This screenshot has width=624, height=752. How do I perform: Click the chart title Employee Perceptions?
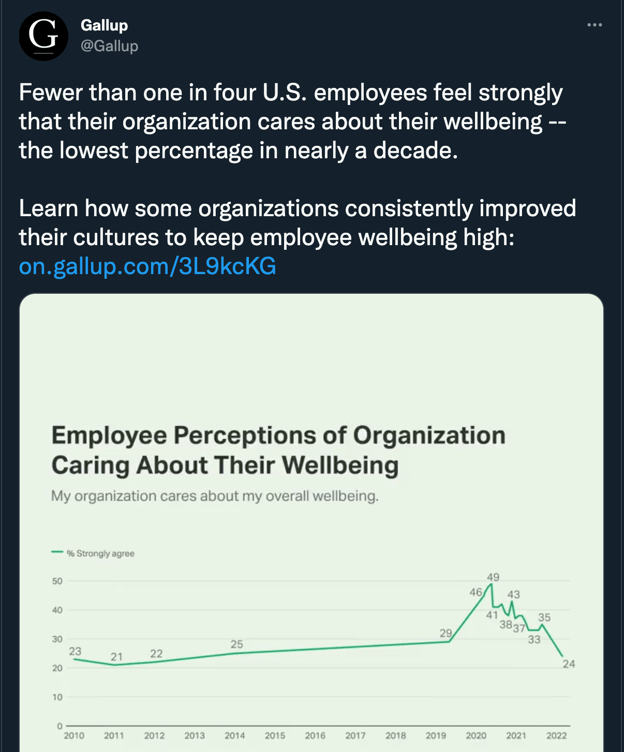click(x=278, y=450)
